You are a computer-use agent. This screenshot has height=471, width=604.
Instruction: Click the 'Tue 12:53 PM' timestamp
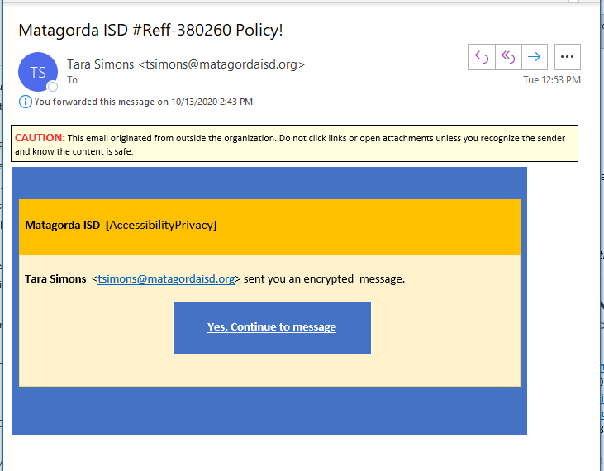(552, 80)
